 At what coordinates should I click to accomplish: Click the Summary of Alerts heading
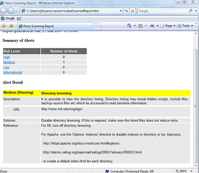click(x=18, y=41)
